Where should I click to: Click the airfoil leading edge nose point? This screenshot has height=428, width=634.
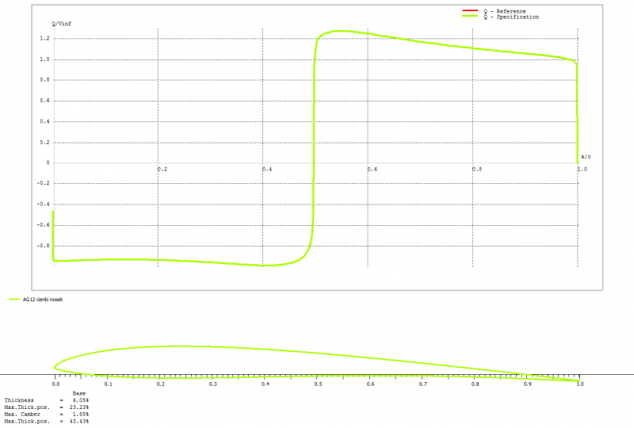click(55, 366)
